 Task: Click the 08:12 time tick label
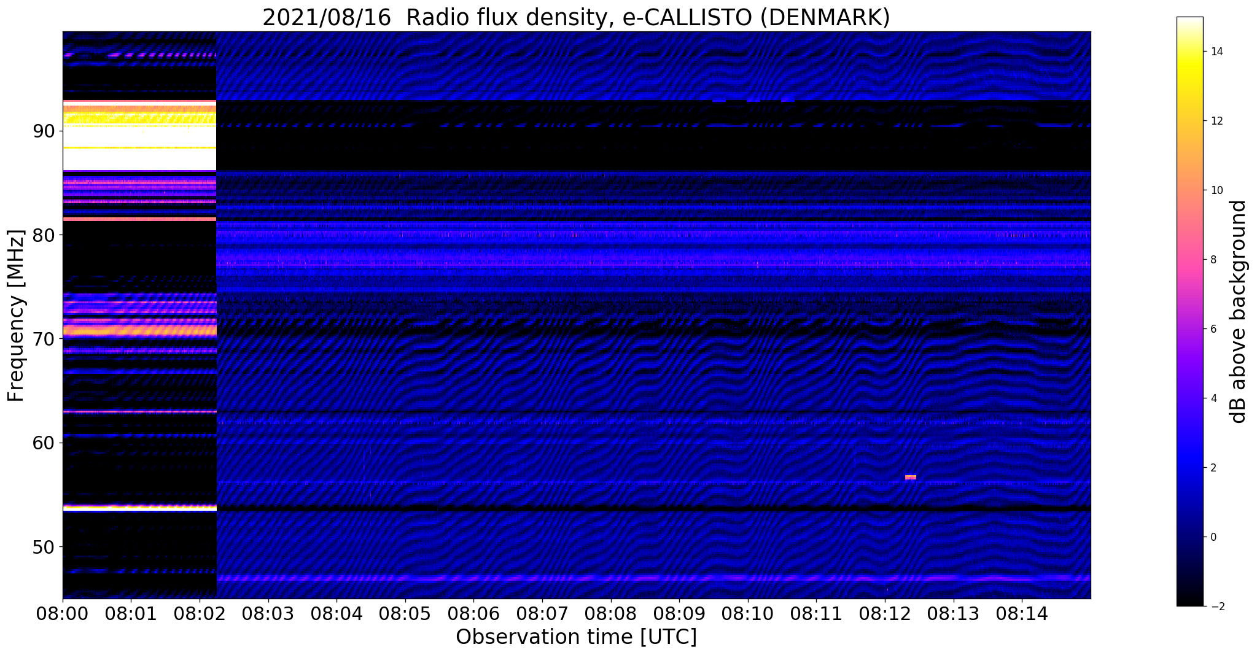coord(885,613)
